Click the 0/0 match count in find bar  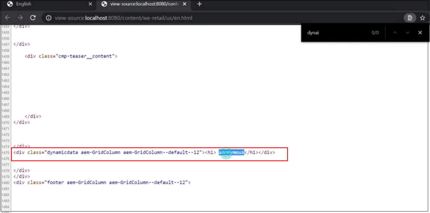click(375, 33)
